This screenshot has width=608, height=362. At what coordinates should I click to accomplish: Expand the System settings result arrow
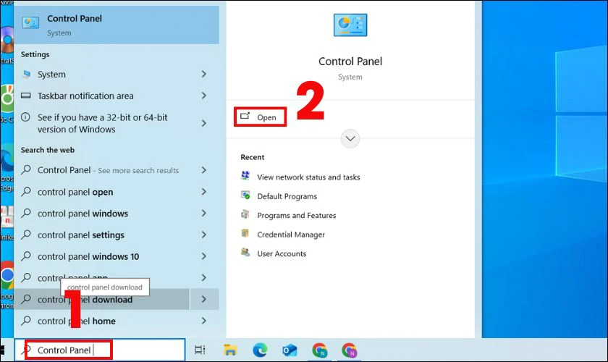point(204,74)
